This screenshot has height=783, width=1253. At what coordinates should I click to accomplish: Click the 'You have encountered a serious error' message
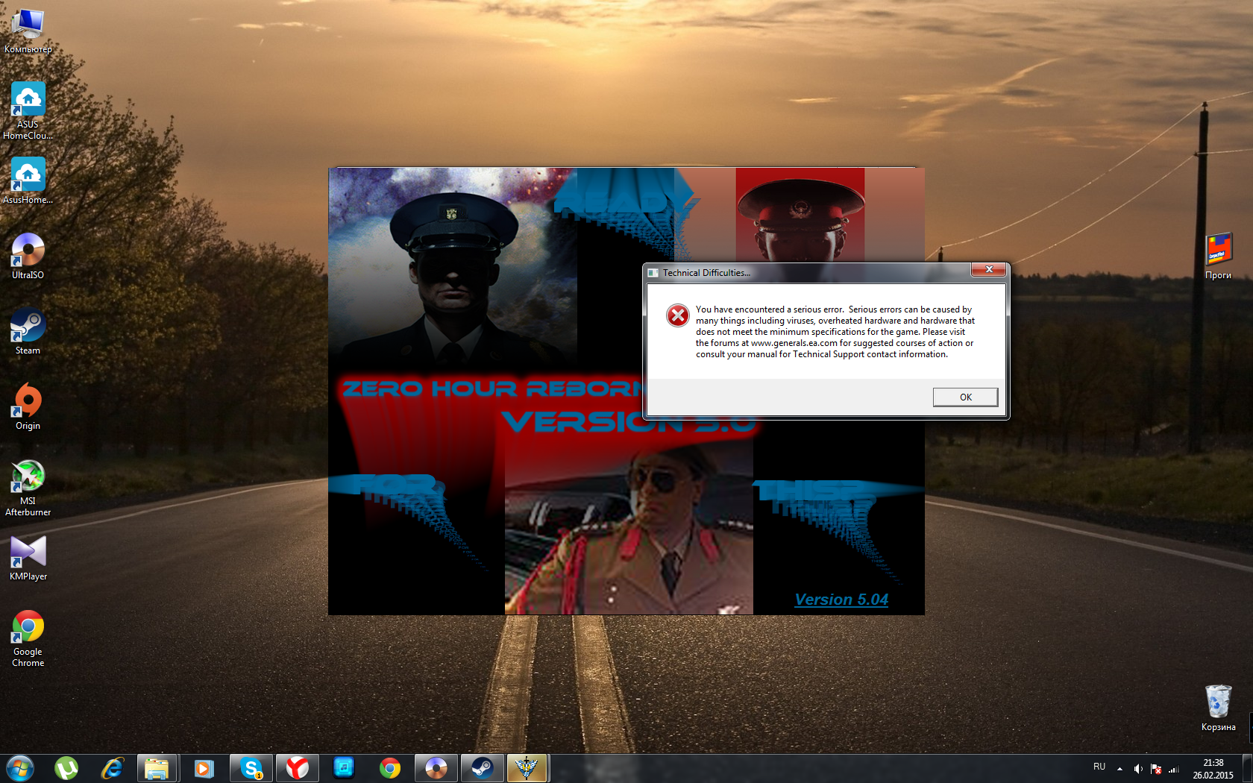click(x=835, y=332)
